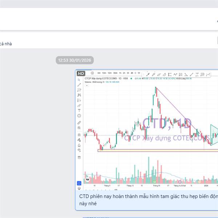
Task: Select the 30m interval
Action: (115, 73)
